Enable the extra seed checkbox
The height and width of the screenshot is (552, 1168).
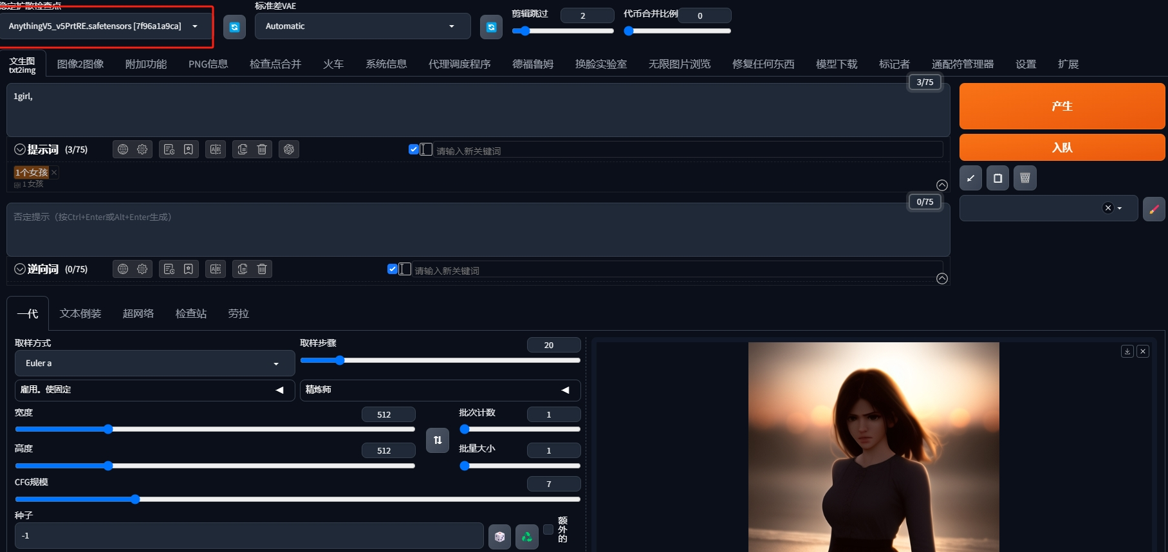pos(548,529)
